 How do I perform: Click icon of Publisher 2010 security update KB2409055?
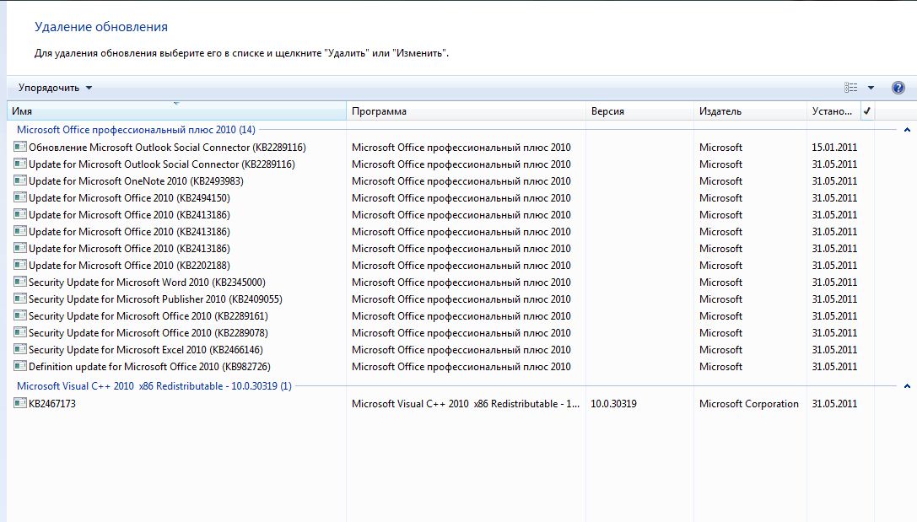point(20,299)
